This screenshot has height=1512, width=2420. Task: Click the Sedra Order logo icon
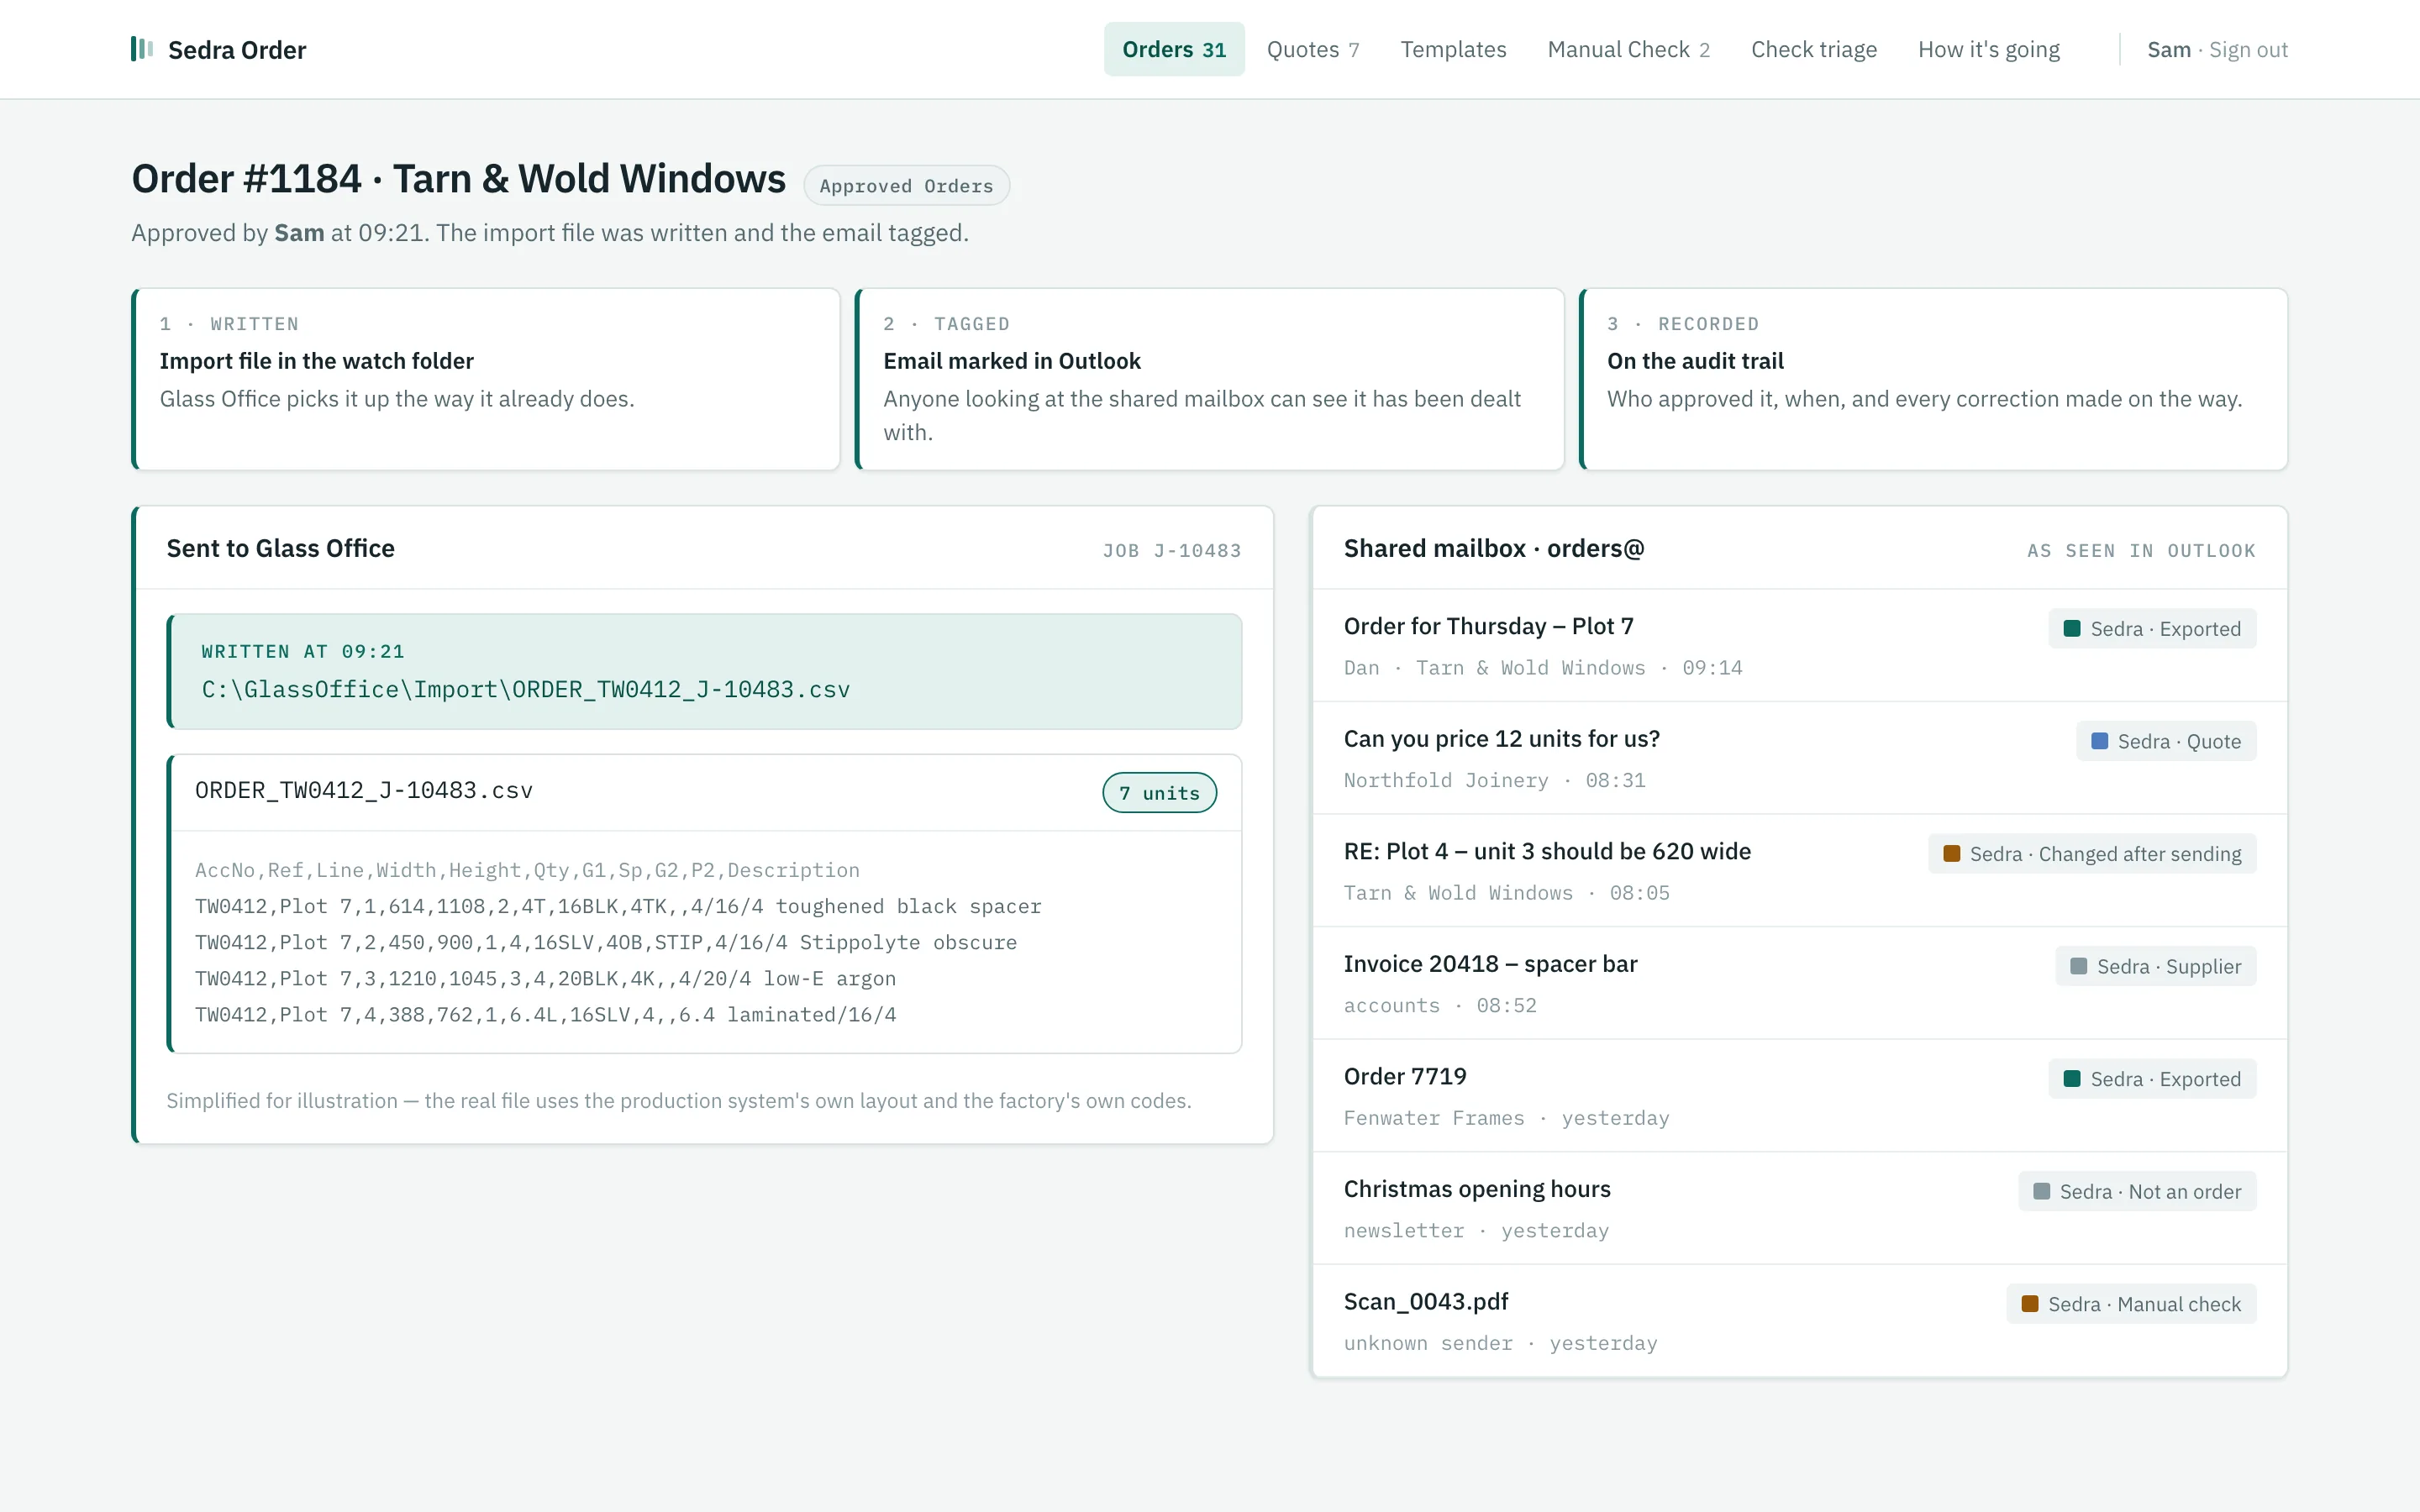[x=142, y=49]
